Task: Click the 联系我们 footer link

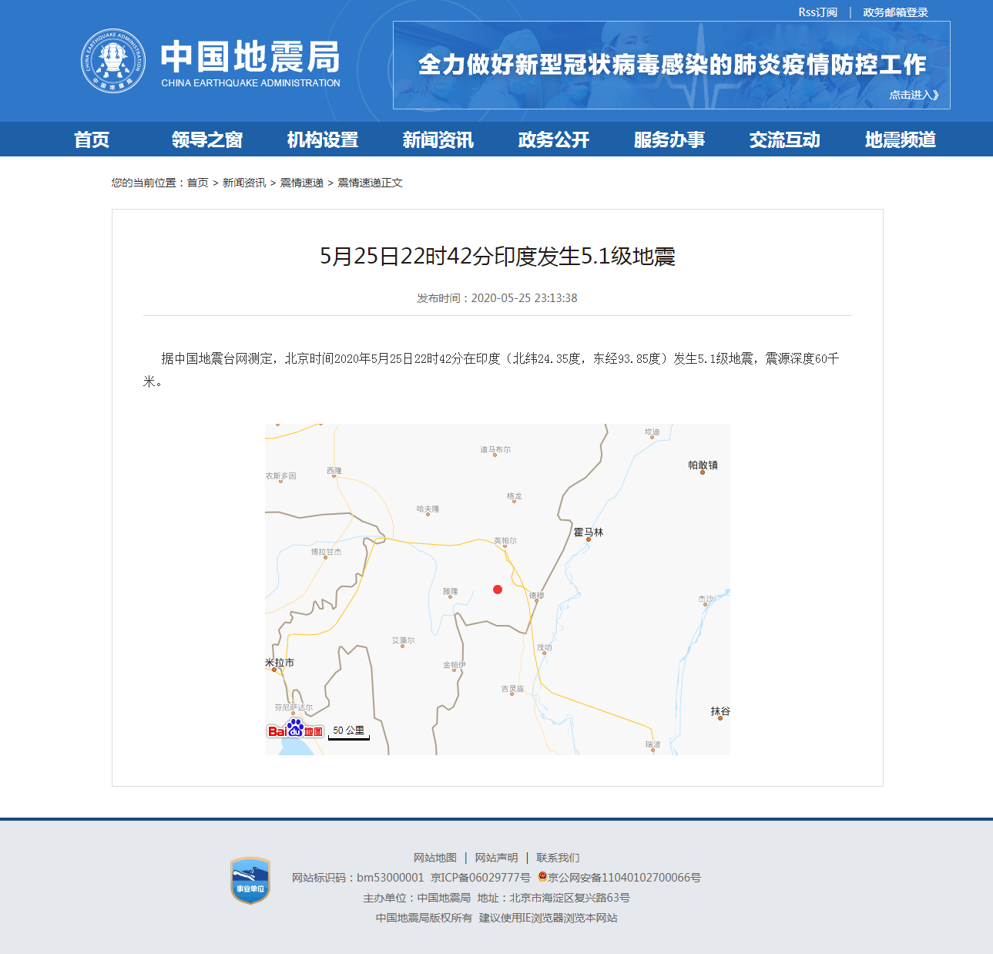Action: tap(559, 858)
